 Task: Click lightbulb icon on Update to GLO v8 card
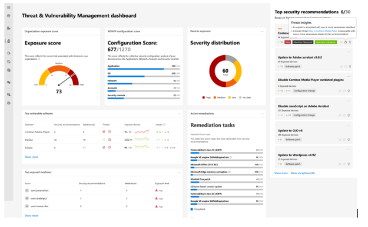pos(349,140)
